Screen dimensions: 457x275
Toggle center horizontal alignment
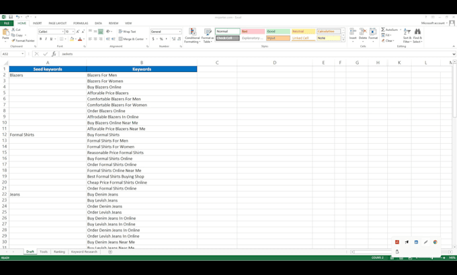95,39
